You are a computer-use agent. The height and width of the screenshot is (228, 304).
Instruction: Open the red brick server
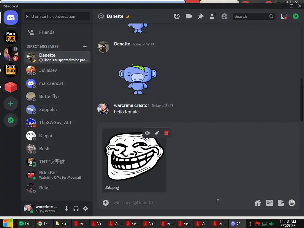tap(11, 87)
